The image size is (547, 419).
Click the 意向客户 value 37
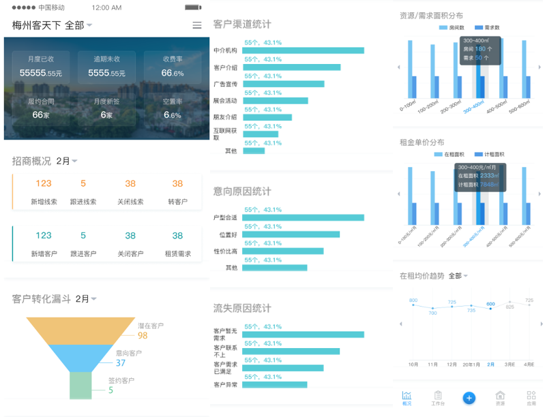(x=121, y=363)
